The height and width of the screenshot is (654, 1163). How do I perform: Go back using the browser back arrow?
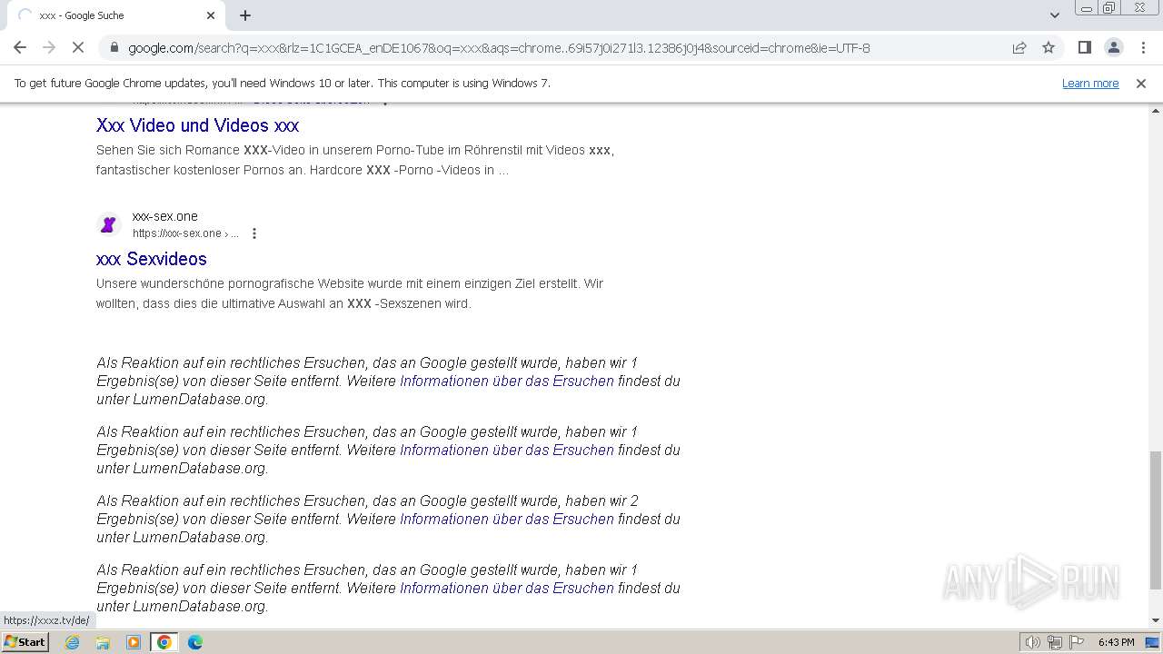[x=20, y=47]
